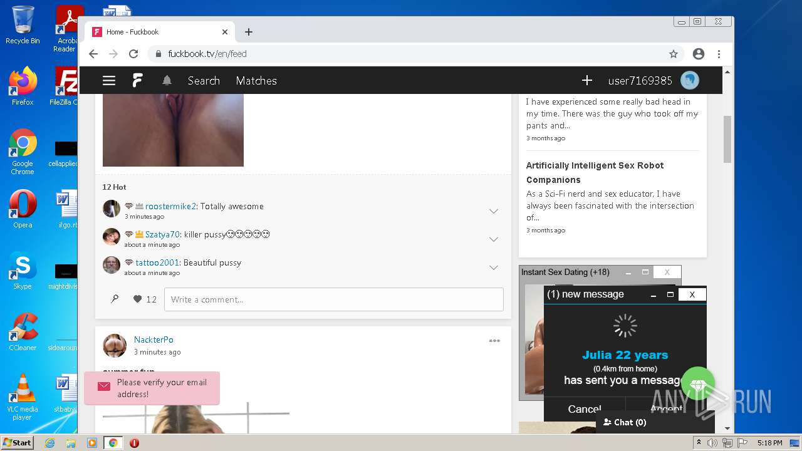The width and height of the screenshot is (802, 451).
Task: Click the green diamond premium button
Action: point(698,383)
